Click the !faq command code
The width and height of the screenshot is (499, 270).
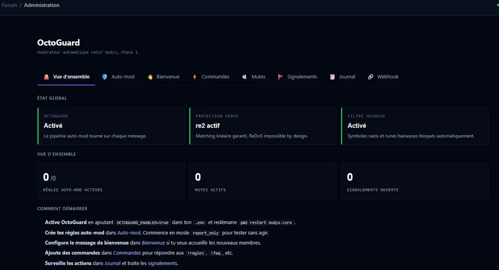click(x=216, y=253)
